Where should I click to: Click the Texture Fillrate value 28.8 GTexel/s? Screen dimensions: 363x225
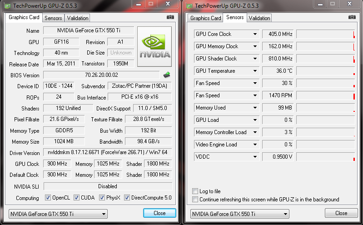point(149,119)
